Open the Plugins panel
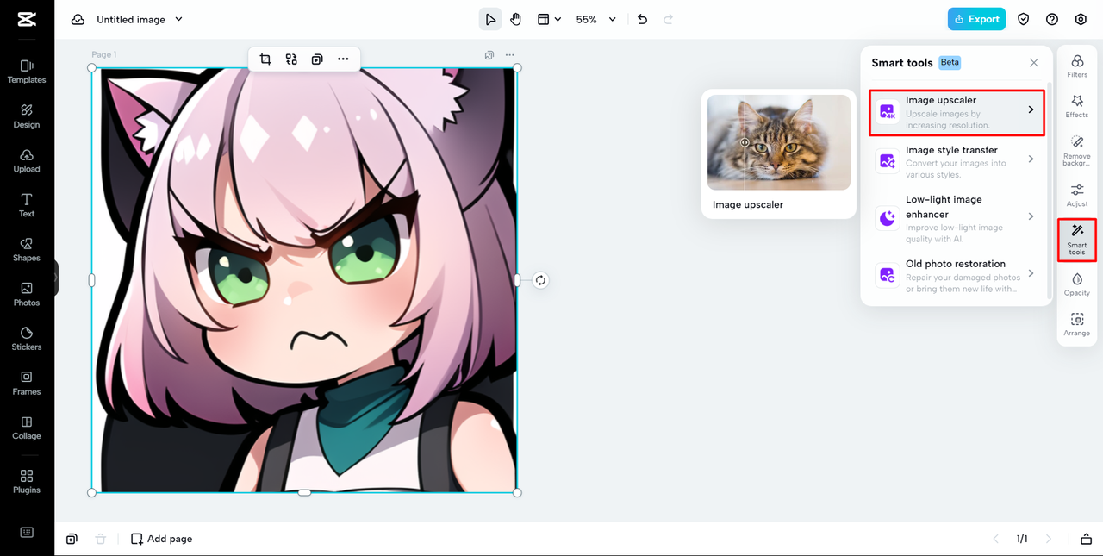This screenshot has height=556, width=1103. [x=27, y=482]
